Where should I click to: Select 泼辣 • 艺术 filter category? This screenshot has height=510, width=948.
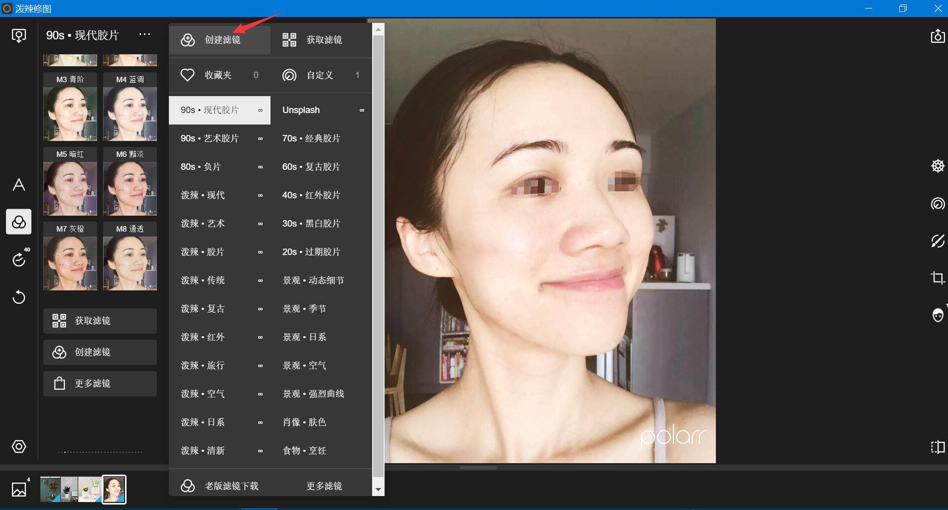220,224
